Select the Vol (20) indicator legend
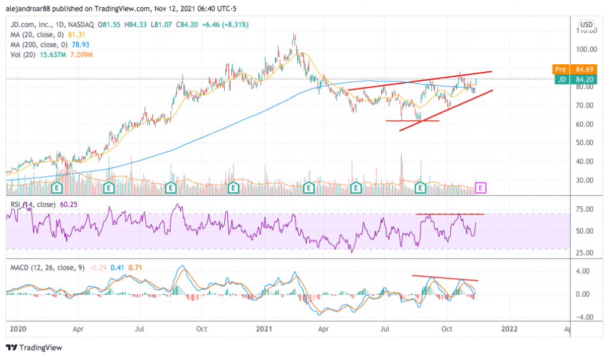The width and height of the screenshot is (609, 358). [23, 55]
